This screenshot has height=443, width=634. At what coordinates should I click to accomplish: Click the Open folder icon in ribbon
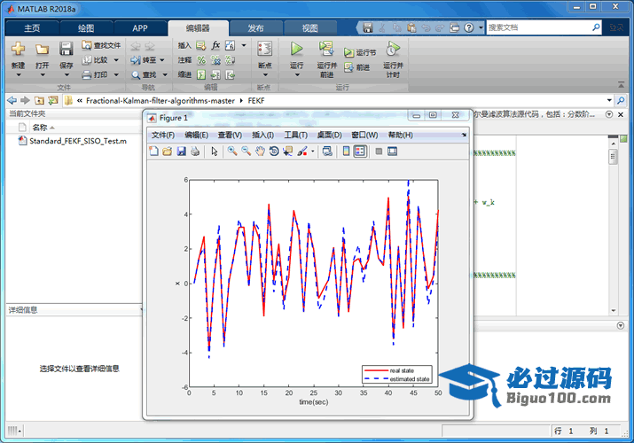pyautogui.click(x=42, y=50)
